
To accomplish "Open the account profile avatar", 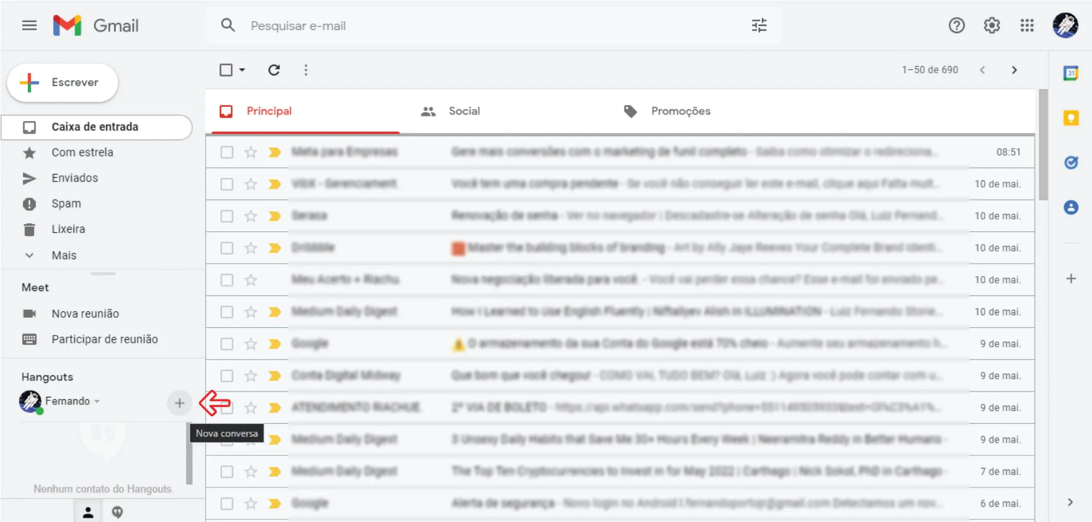I will point(1065,26).
